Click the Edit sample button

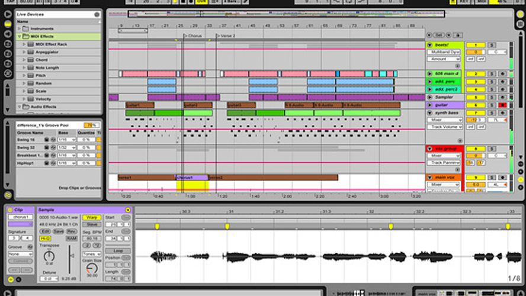(x=44, y=231)
